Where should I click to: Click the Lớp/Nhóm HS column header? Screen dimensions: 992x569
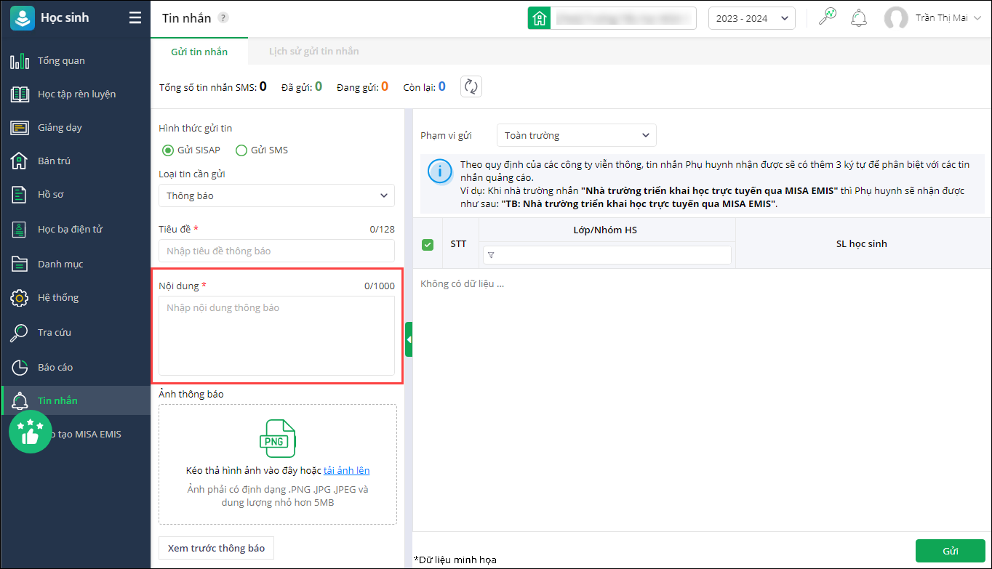point(605,230)
